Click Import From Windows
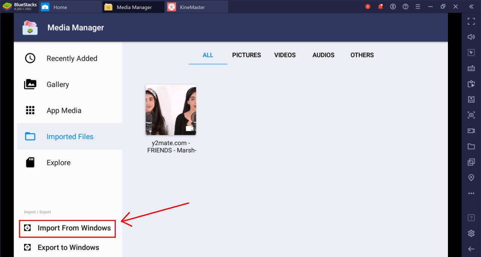Screen dimensions: 481x257 pyautogui.click(x=68, y=228)
